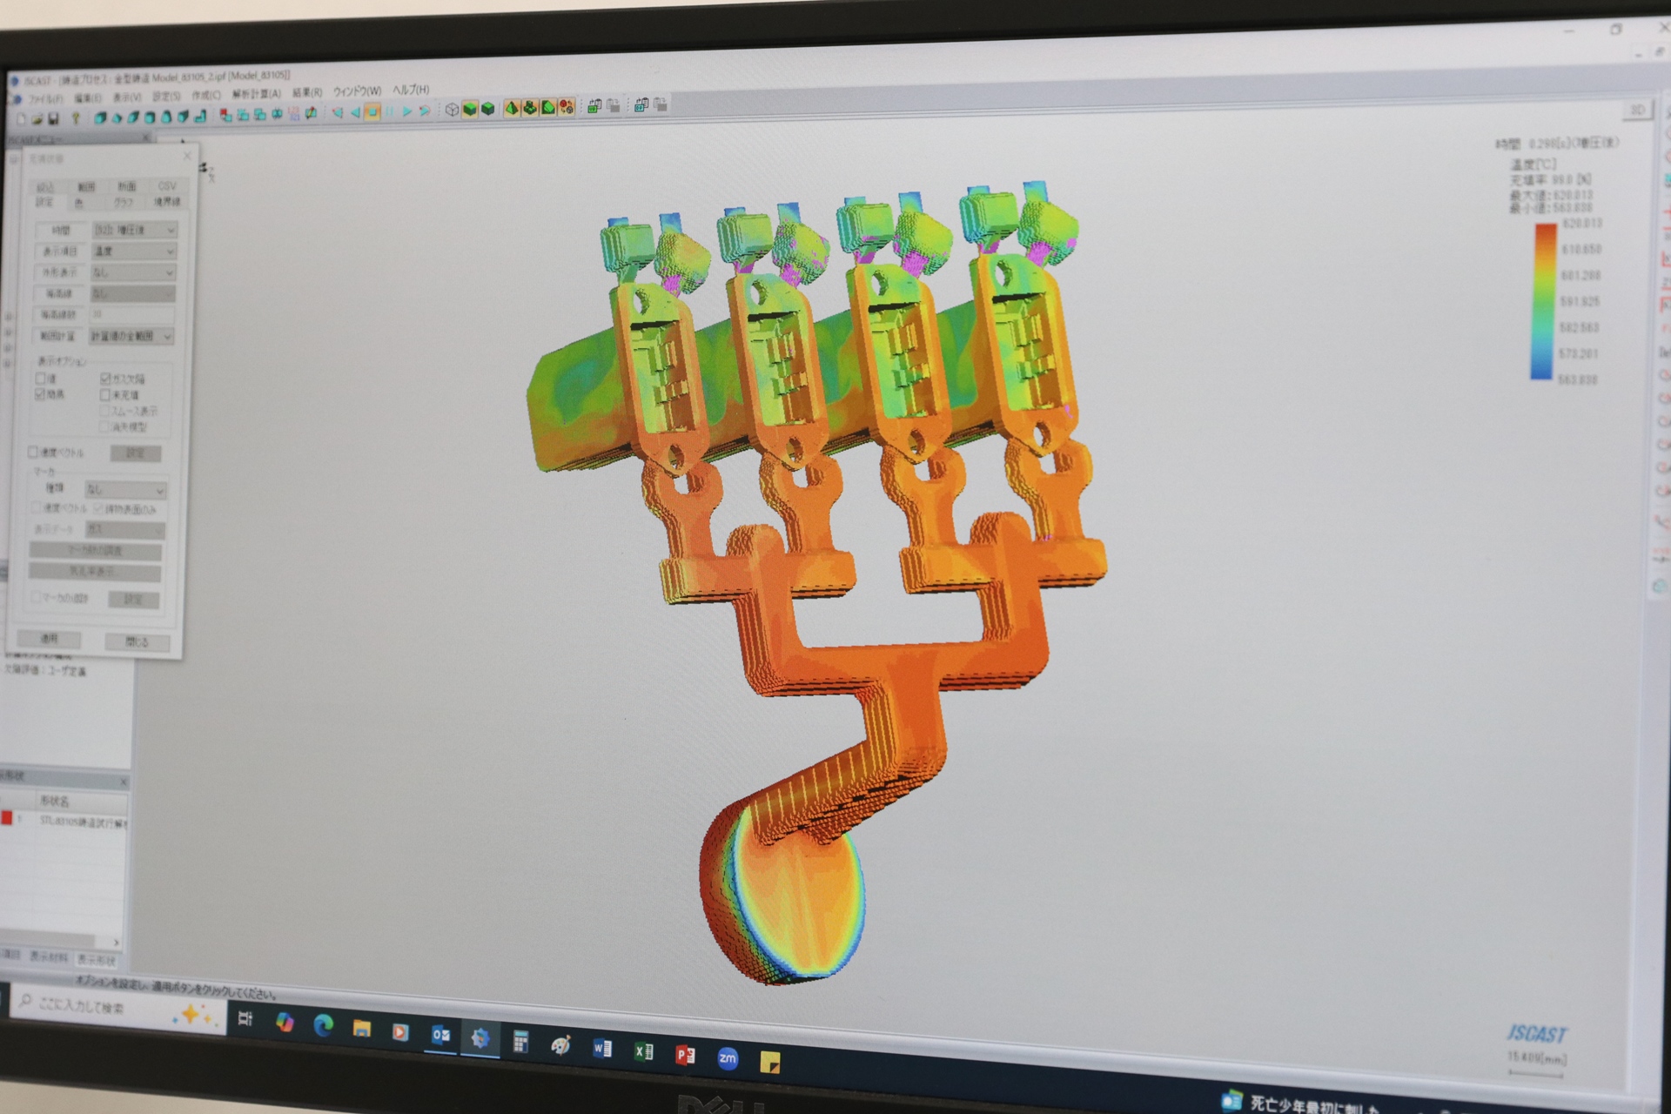The image size is (1671, 1114).
Task: Click the green pyramid display icon
Action: pos(512,108)
